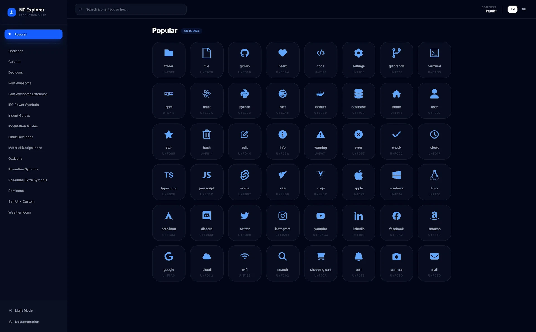
Task: Select the github icon card
Action: point(245,60)
